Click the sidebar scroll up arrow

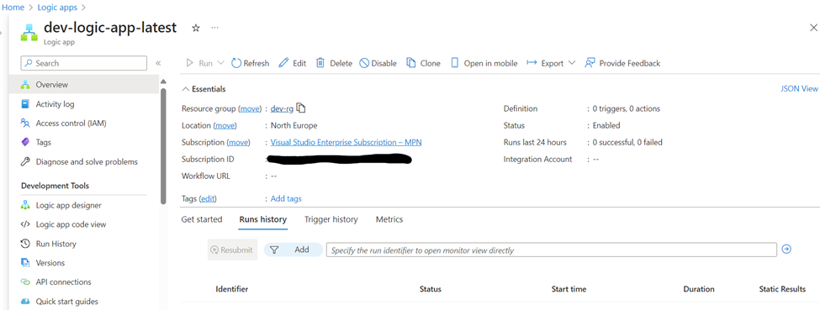coord(163,81)
